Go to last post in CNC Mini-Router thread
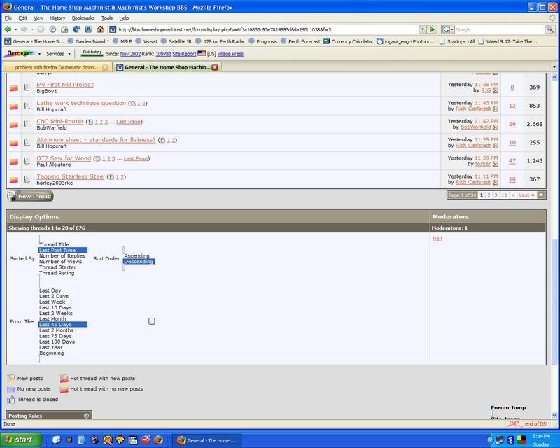 (495, 127)
